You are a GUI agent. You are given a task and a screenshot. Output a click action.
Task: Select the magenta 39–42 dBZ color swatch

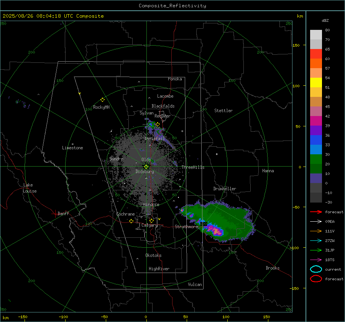(x=316, y=121)
